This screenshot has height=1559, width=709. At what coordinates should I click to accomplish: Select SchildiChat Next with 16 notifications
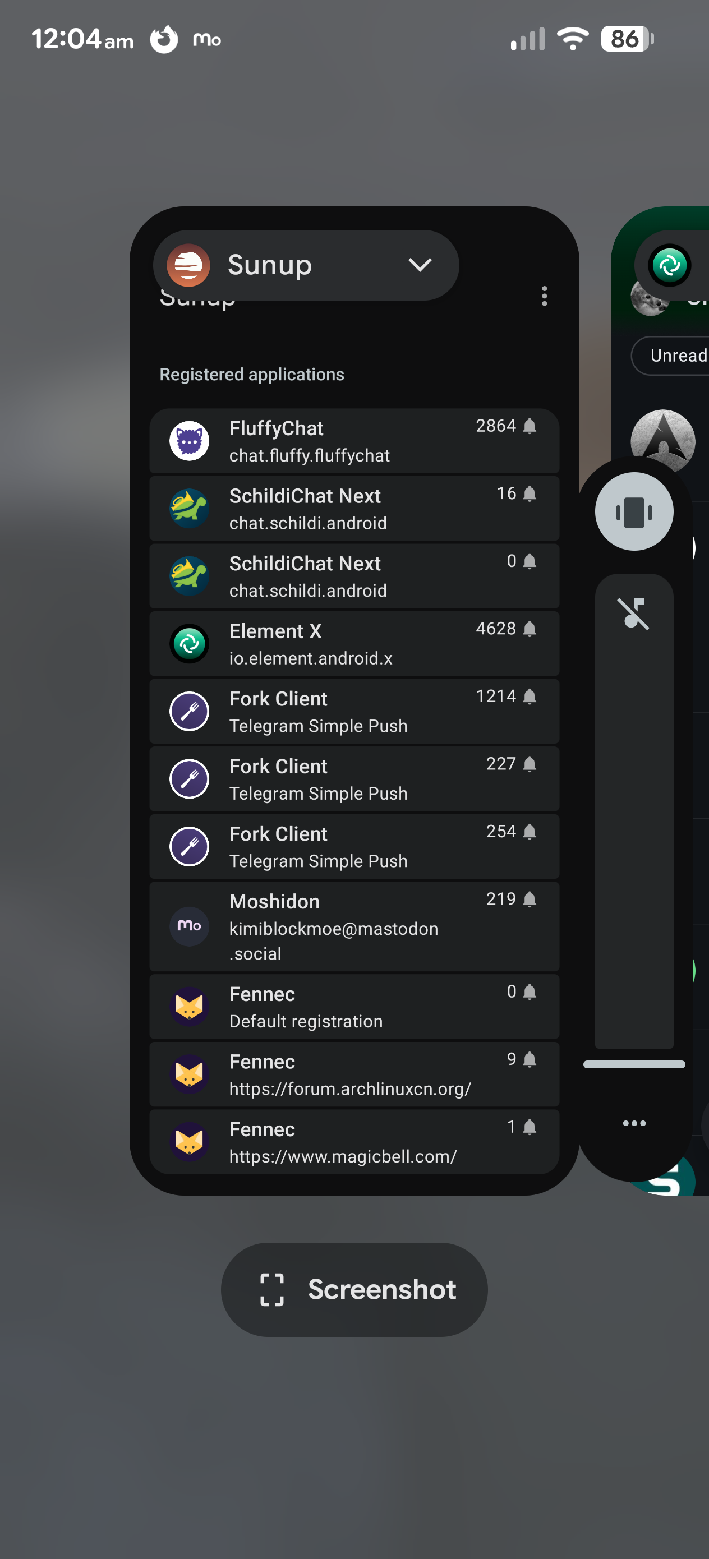(354, 509)
